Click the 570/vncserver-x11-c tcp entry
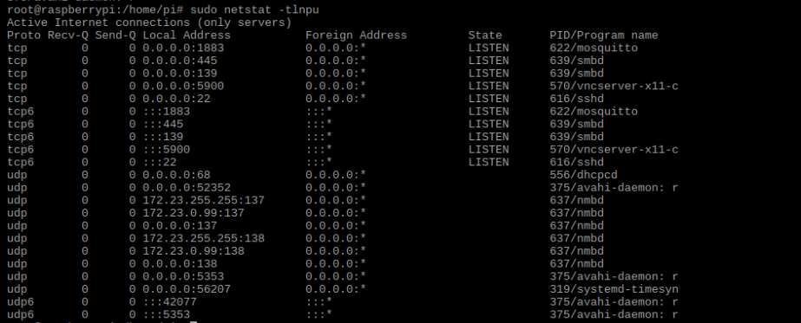This screenshot has height=323, width=801. pyautogui.click(x=614, y=86)
